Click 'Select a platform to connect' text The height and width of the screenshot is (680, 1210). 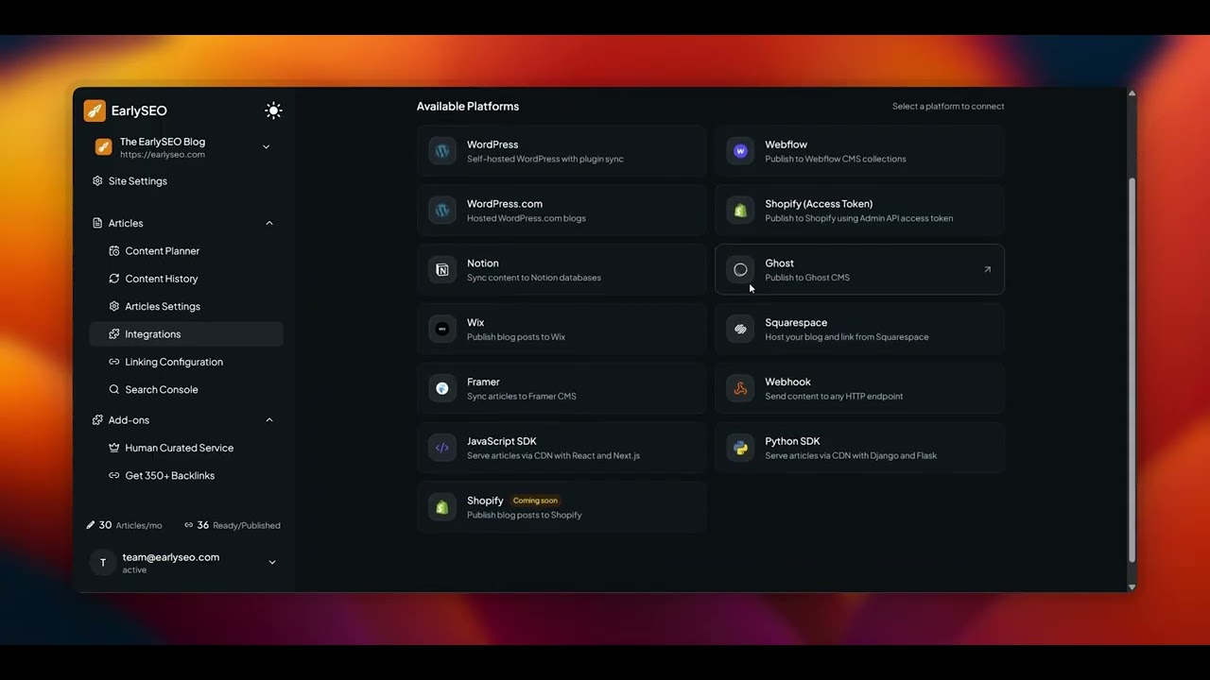pos(948,107)
